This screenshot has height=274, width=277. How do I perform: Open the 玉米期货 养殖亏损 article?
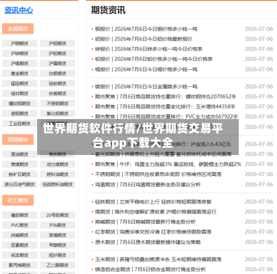[x=158, y=259]
